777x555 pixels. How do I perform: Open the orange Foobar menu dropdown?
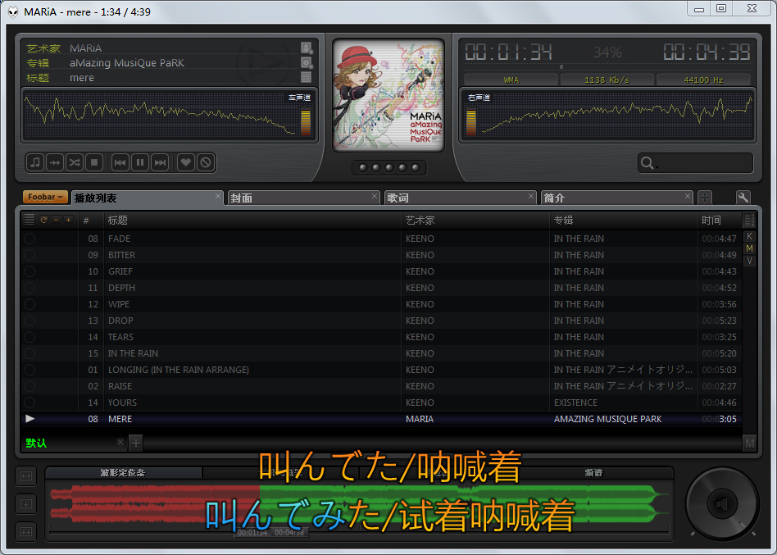45,198
